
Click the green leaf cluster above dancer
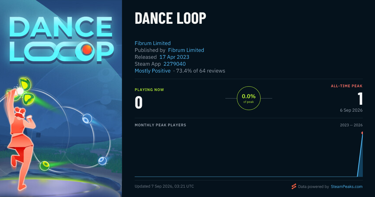[x=22, y=92]
